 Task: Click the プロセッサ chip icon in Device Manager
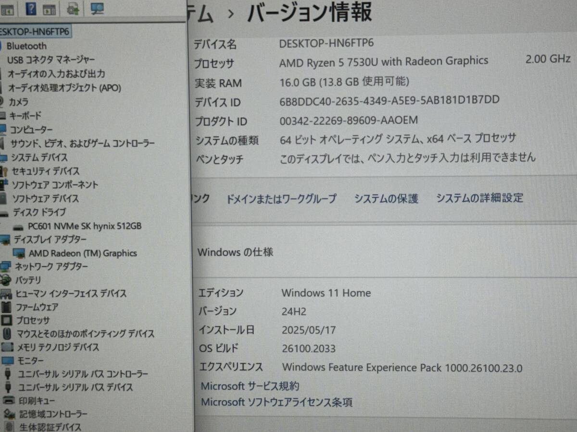click(x=7, y=320)
